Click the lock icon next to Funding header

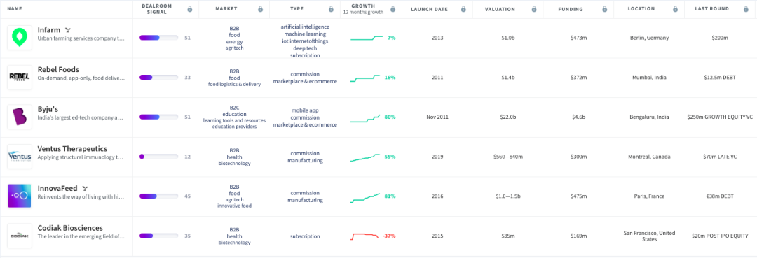pyautogui.click(x=604, y=9)
